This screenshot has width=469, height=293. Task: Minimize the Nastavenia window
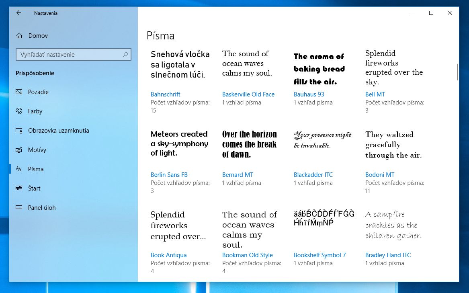(413, 13)
